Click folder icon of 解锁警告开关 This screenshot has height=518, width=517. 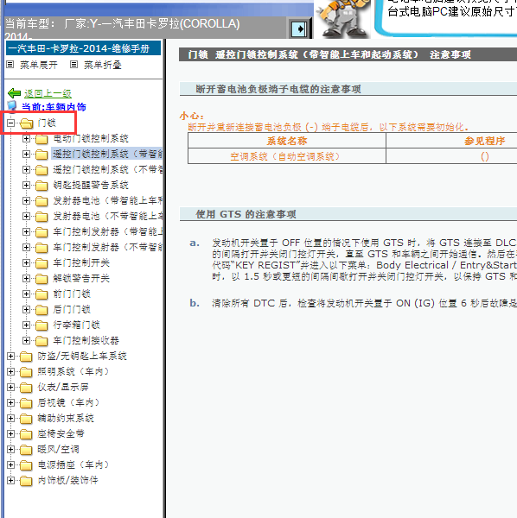tap(41, 279)
